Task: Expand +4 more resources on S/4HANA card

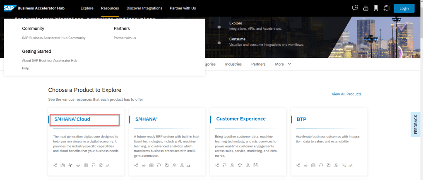Action: click(188, 166)
